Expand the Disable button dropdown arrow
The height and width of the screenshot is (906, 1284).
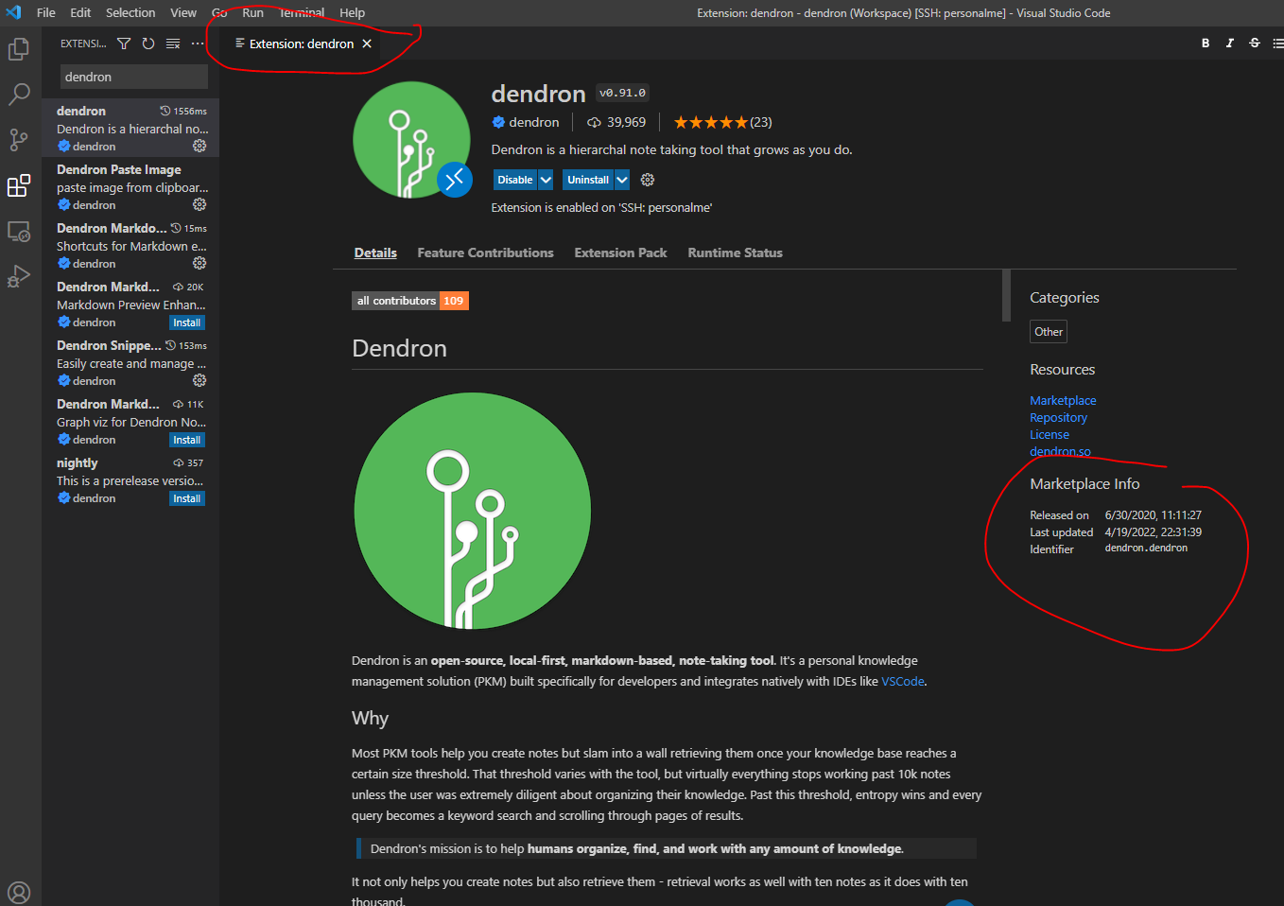[x=546, y=180]
